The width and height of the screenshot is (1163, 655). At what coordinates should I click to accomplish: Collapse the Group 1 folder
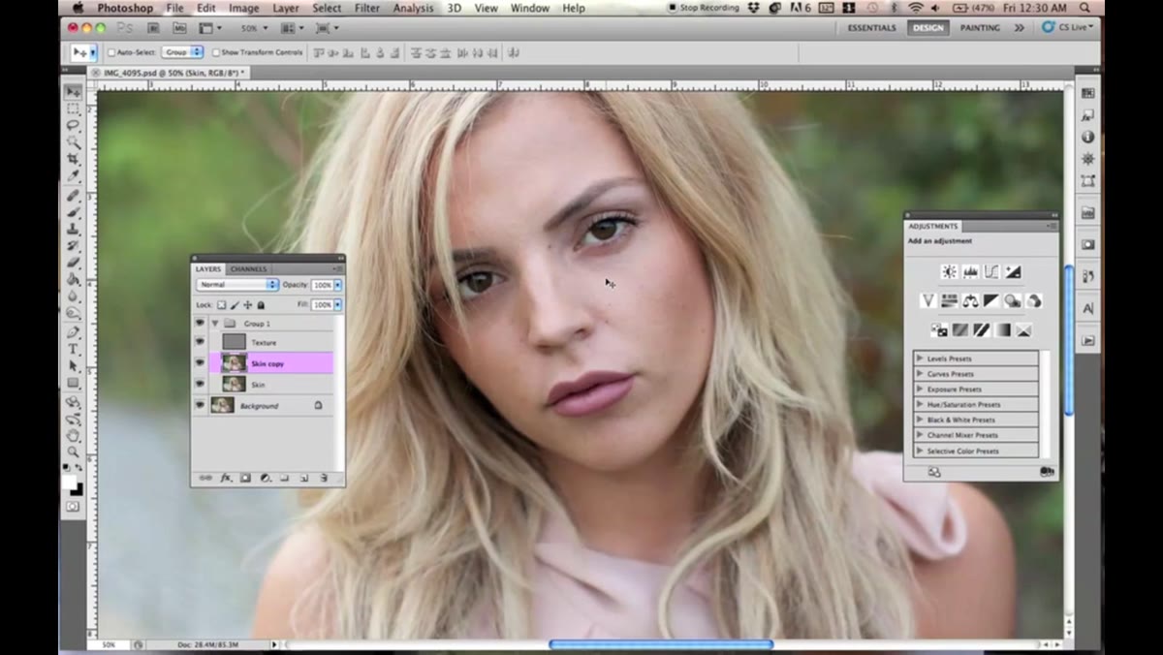point(215,323)
